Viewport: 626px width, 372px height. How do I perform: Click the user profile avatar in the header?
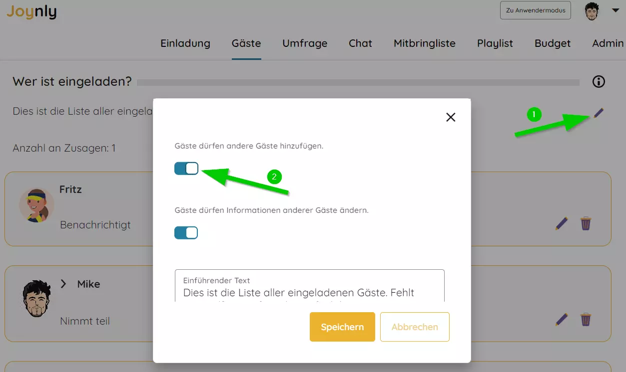point(592,10)
